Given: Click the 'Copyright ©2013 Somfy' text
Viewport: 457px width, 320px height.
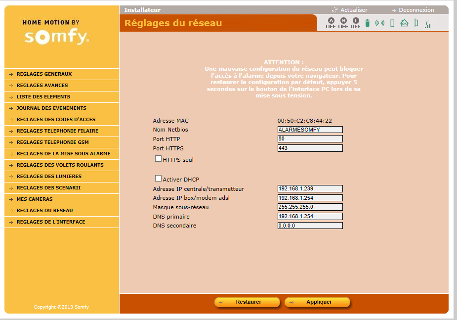Looking at the screenshot, I should coord(61,307).
